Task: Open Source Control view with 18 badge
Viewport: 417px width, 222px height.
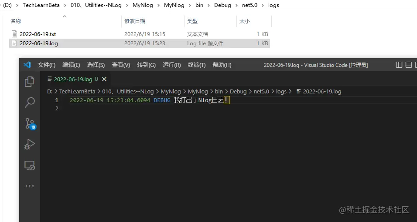Action: point(31,123)
